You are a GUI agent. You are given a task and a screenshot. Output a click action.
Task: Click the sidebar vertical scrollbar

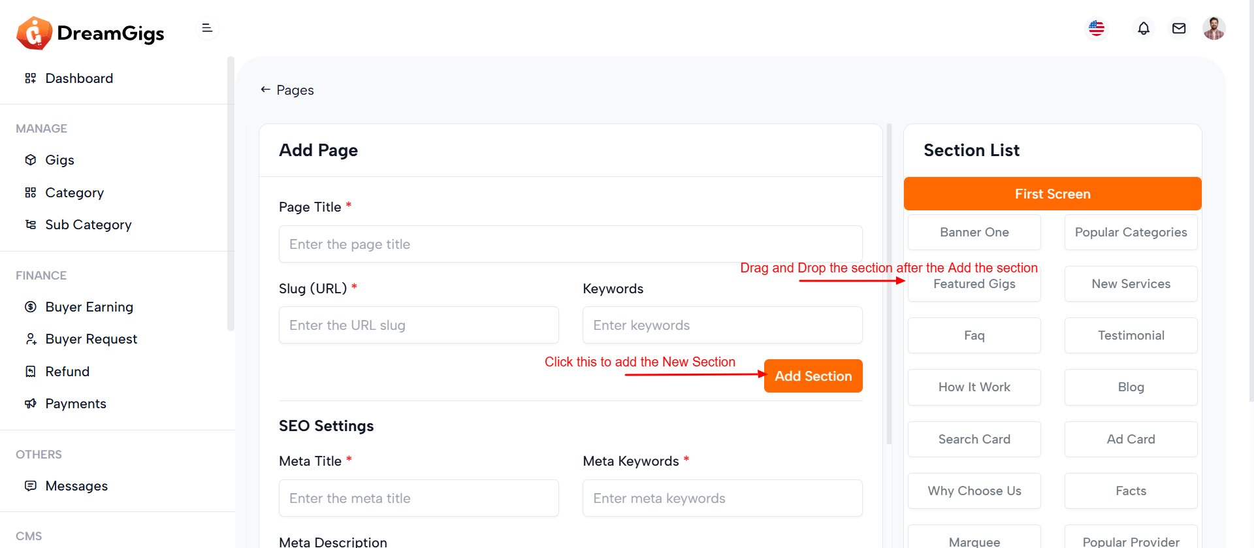click(x=231, y=196)
